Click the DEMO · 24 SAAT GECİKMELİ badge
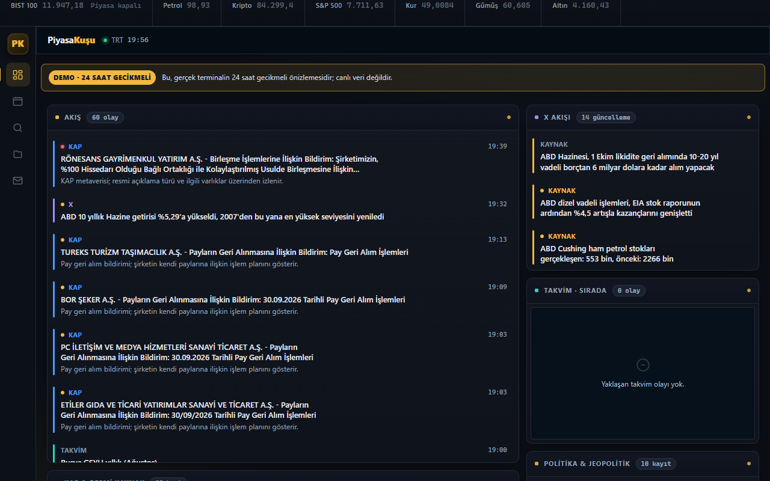770x481 pixels. click(x=102, y=78)
